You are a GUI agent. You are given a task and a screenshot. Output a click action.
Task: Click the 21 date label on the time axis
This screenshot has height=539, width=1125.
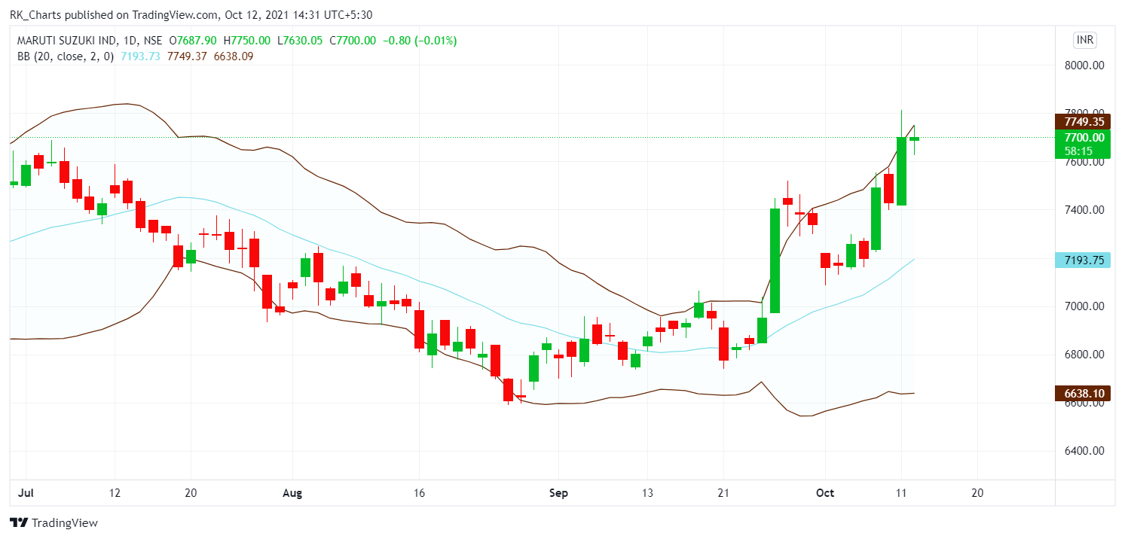point(723,493)
